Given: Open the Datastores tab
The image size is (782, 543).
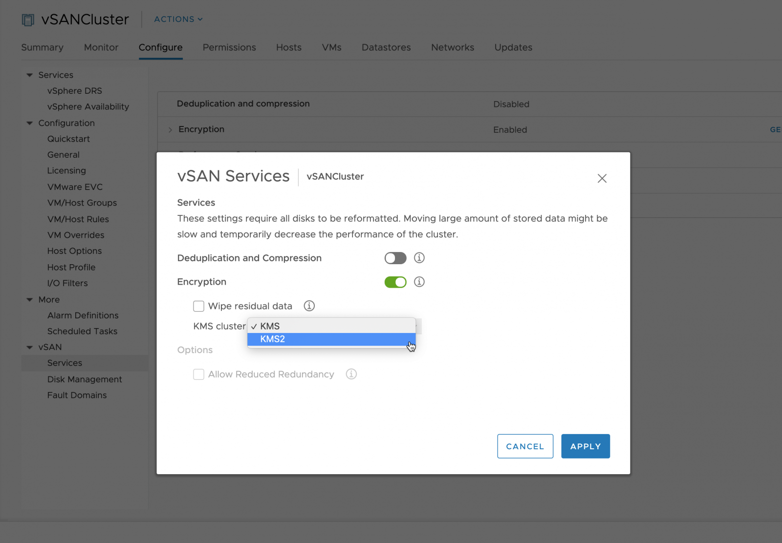Looking at the screenshot, I should click(x=386, y=47).
